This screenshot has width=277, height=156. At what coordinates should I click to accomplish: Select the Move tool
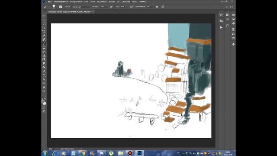click(x=44, y=16)
